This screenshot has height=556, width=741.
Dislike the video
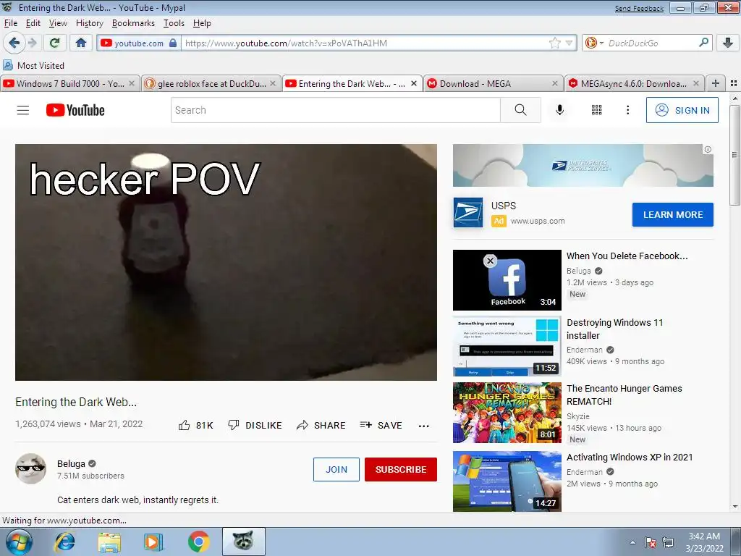coord(255,426)
